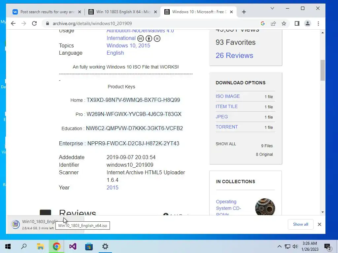Download TORRENT option
The image size is (338, 253).
point(226,127)
